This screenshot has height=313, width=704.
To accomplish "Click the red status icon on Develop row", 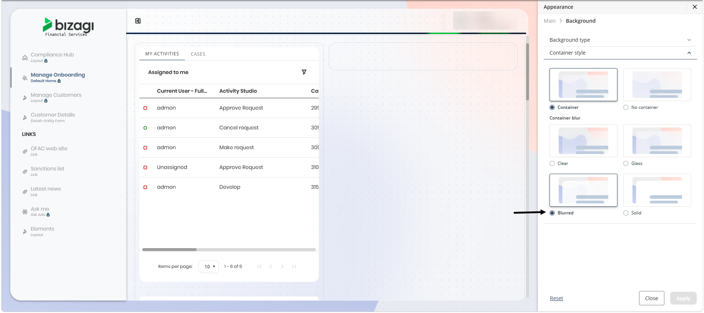I will pos(145,187).
